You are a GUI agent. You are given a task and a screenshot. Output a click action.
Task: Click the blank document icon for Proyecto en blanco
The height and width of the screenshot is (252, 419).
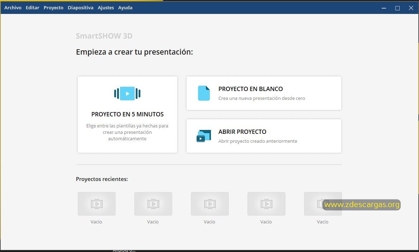pos(204,93)
